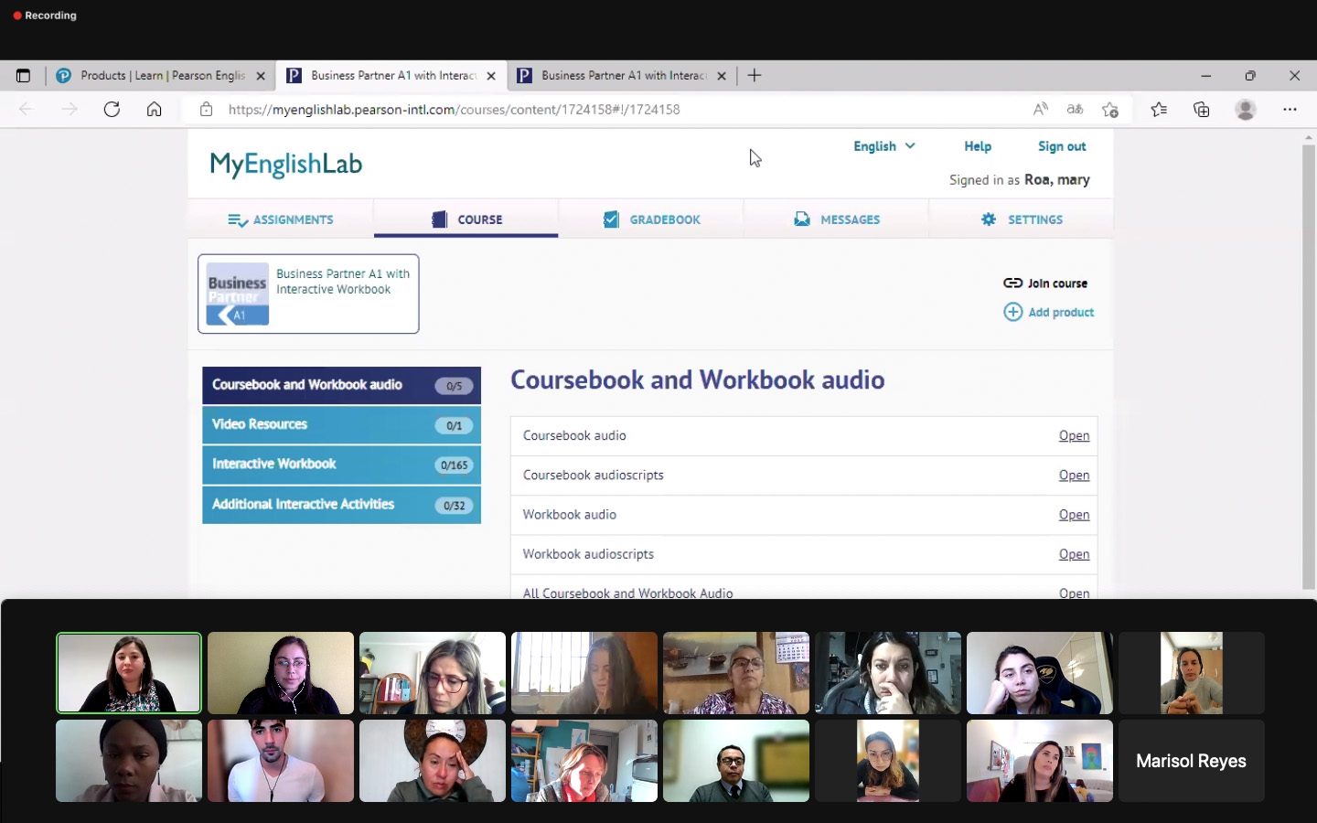Click the 0/32 progress badge
Viewport: 1317px width, 823px height.
click(455, 506)
